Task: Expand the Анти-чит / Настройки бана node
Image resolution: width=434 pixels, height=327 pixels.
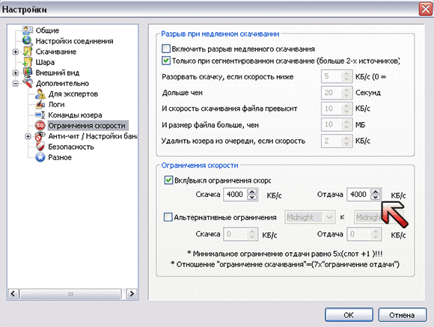Action: (x=28, y=136)
